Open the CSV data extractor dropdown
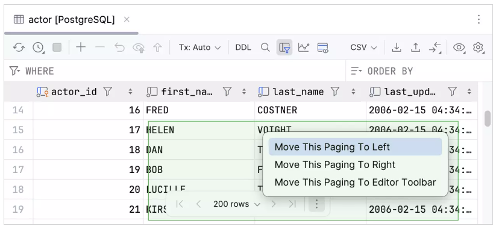496x229 pixels. click(363, 48)
